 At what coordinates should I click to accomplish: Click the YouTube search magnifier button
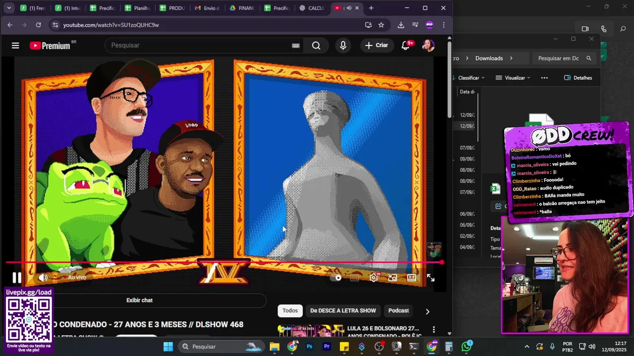click(316, 45)
